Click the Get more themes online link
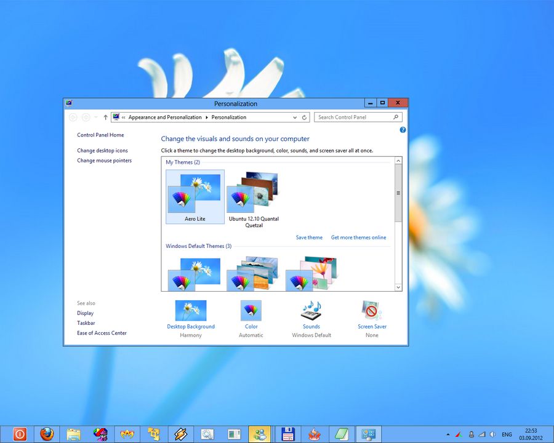The image size is (554, 443). [x=359, y=237]
